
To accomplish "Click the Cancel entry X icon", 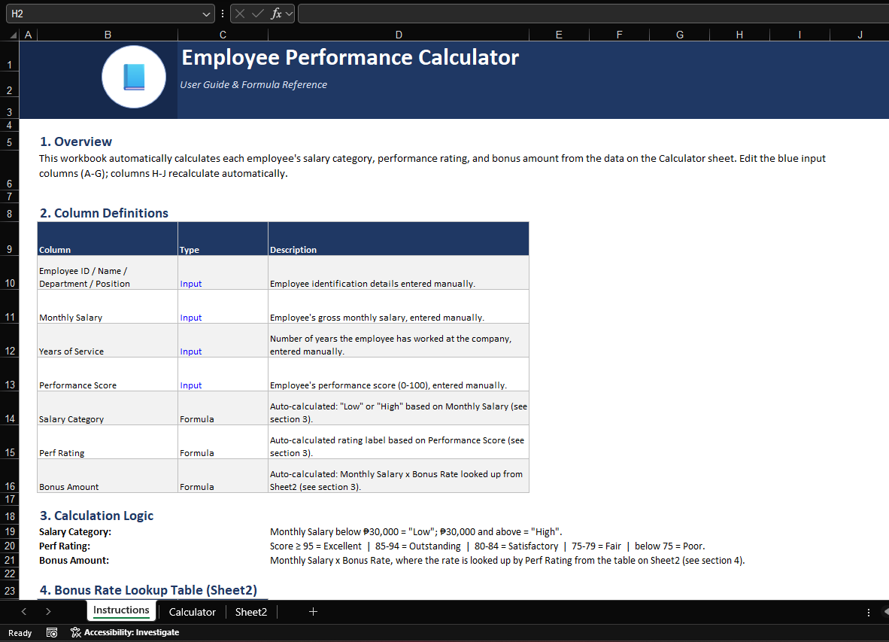I will (240, 14).
